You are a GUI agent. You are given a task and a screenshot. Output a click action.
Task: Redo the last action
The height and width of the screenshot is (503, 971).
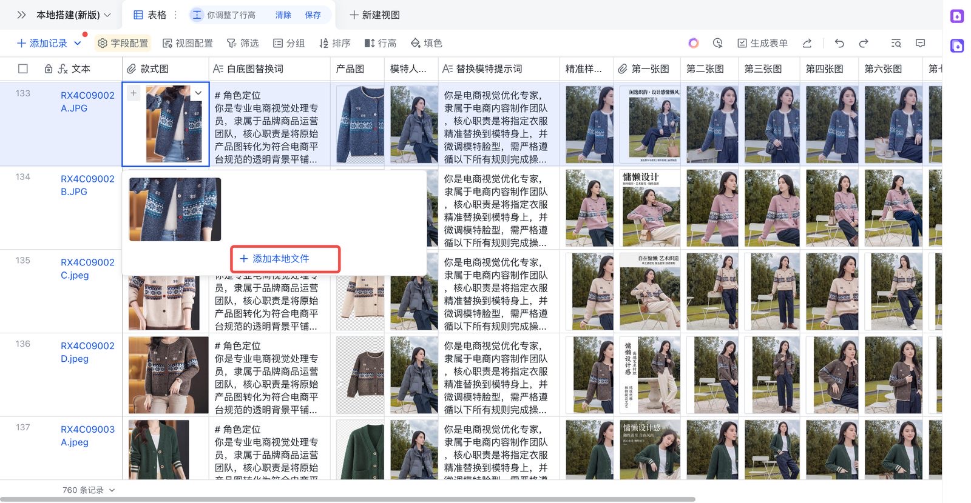pyautogui.click(x=864, y=43)
